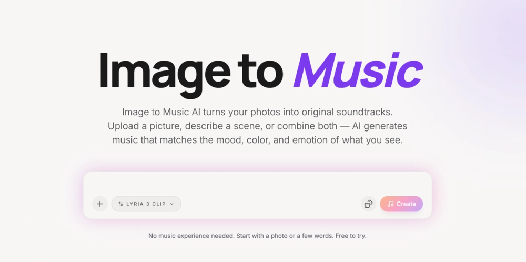Click the sliders icon beside LYRIA 3 CLIP
Screen dimensions: 526x262
tap(120, 204)
